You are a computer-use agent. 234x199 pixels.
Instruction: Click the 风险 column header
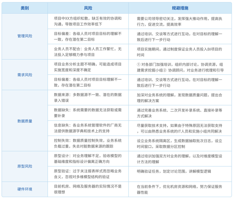pos(88,8)
